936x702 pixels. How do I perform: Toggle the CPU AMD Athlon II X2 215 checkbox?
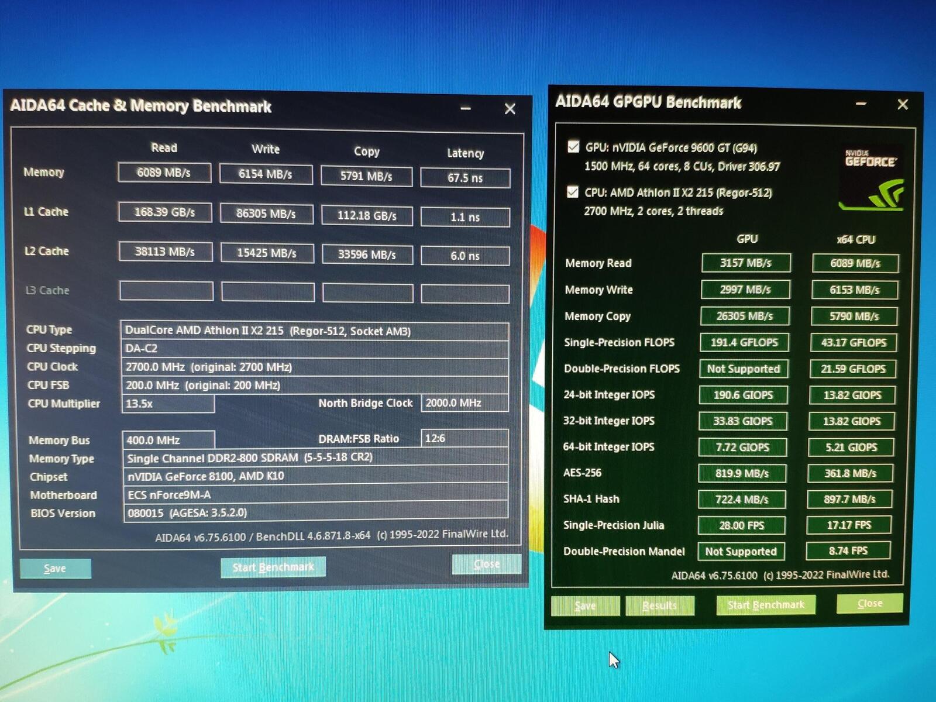573,191
